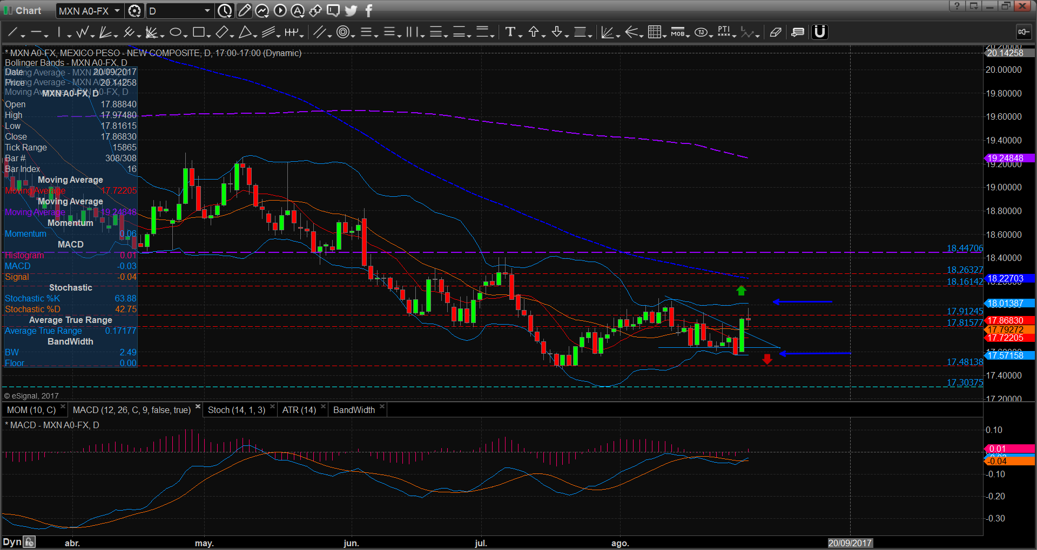Open the alerts 'A' circle icon
This screenshot has width=1037, height=550.
298,11
